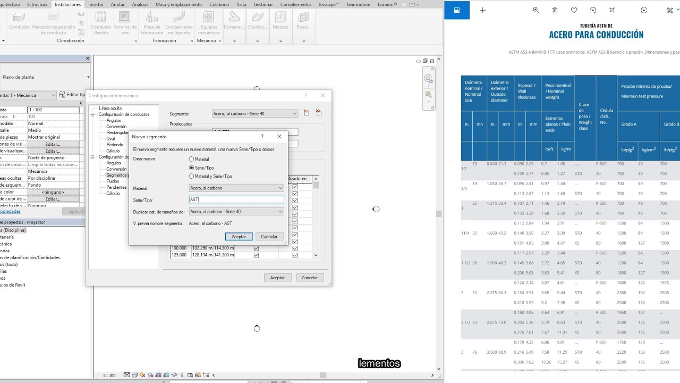Image resolution: width=680 pixels, height=383 pixels.
Task: Open the Analizar ribbon tab
Action: pyautogui.click(x=140, y=4)
